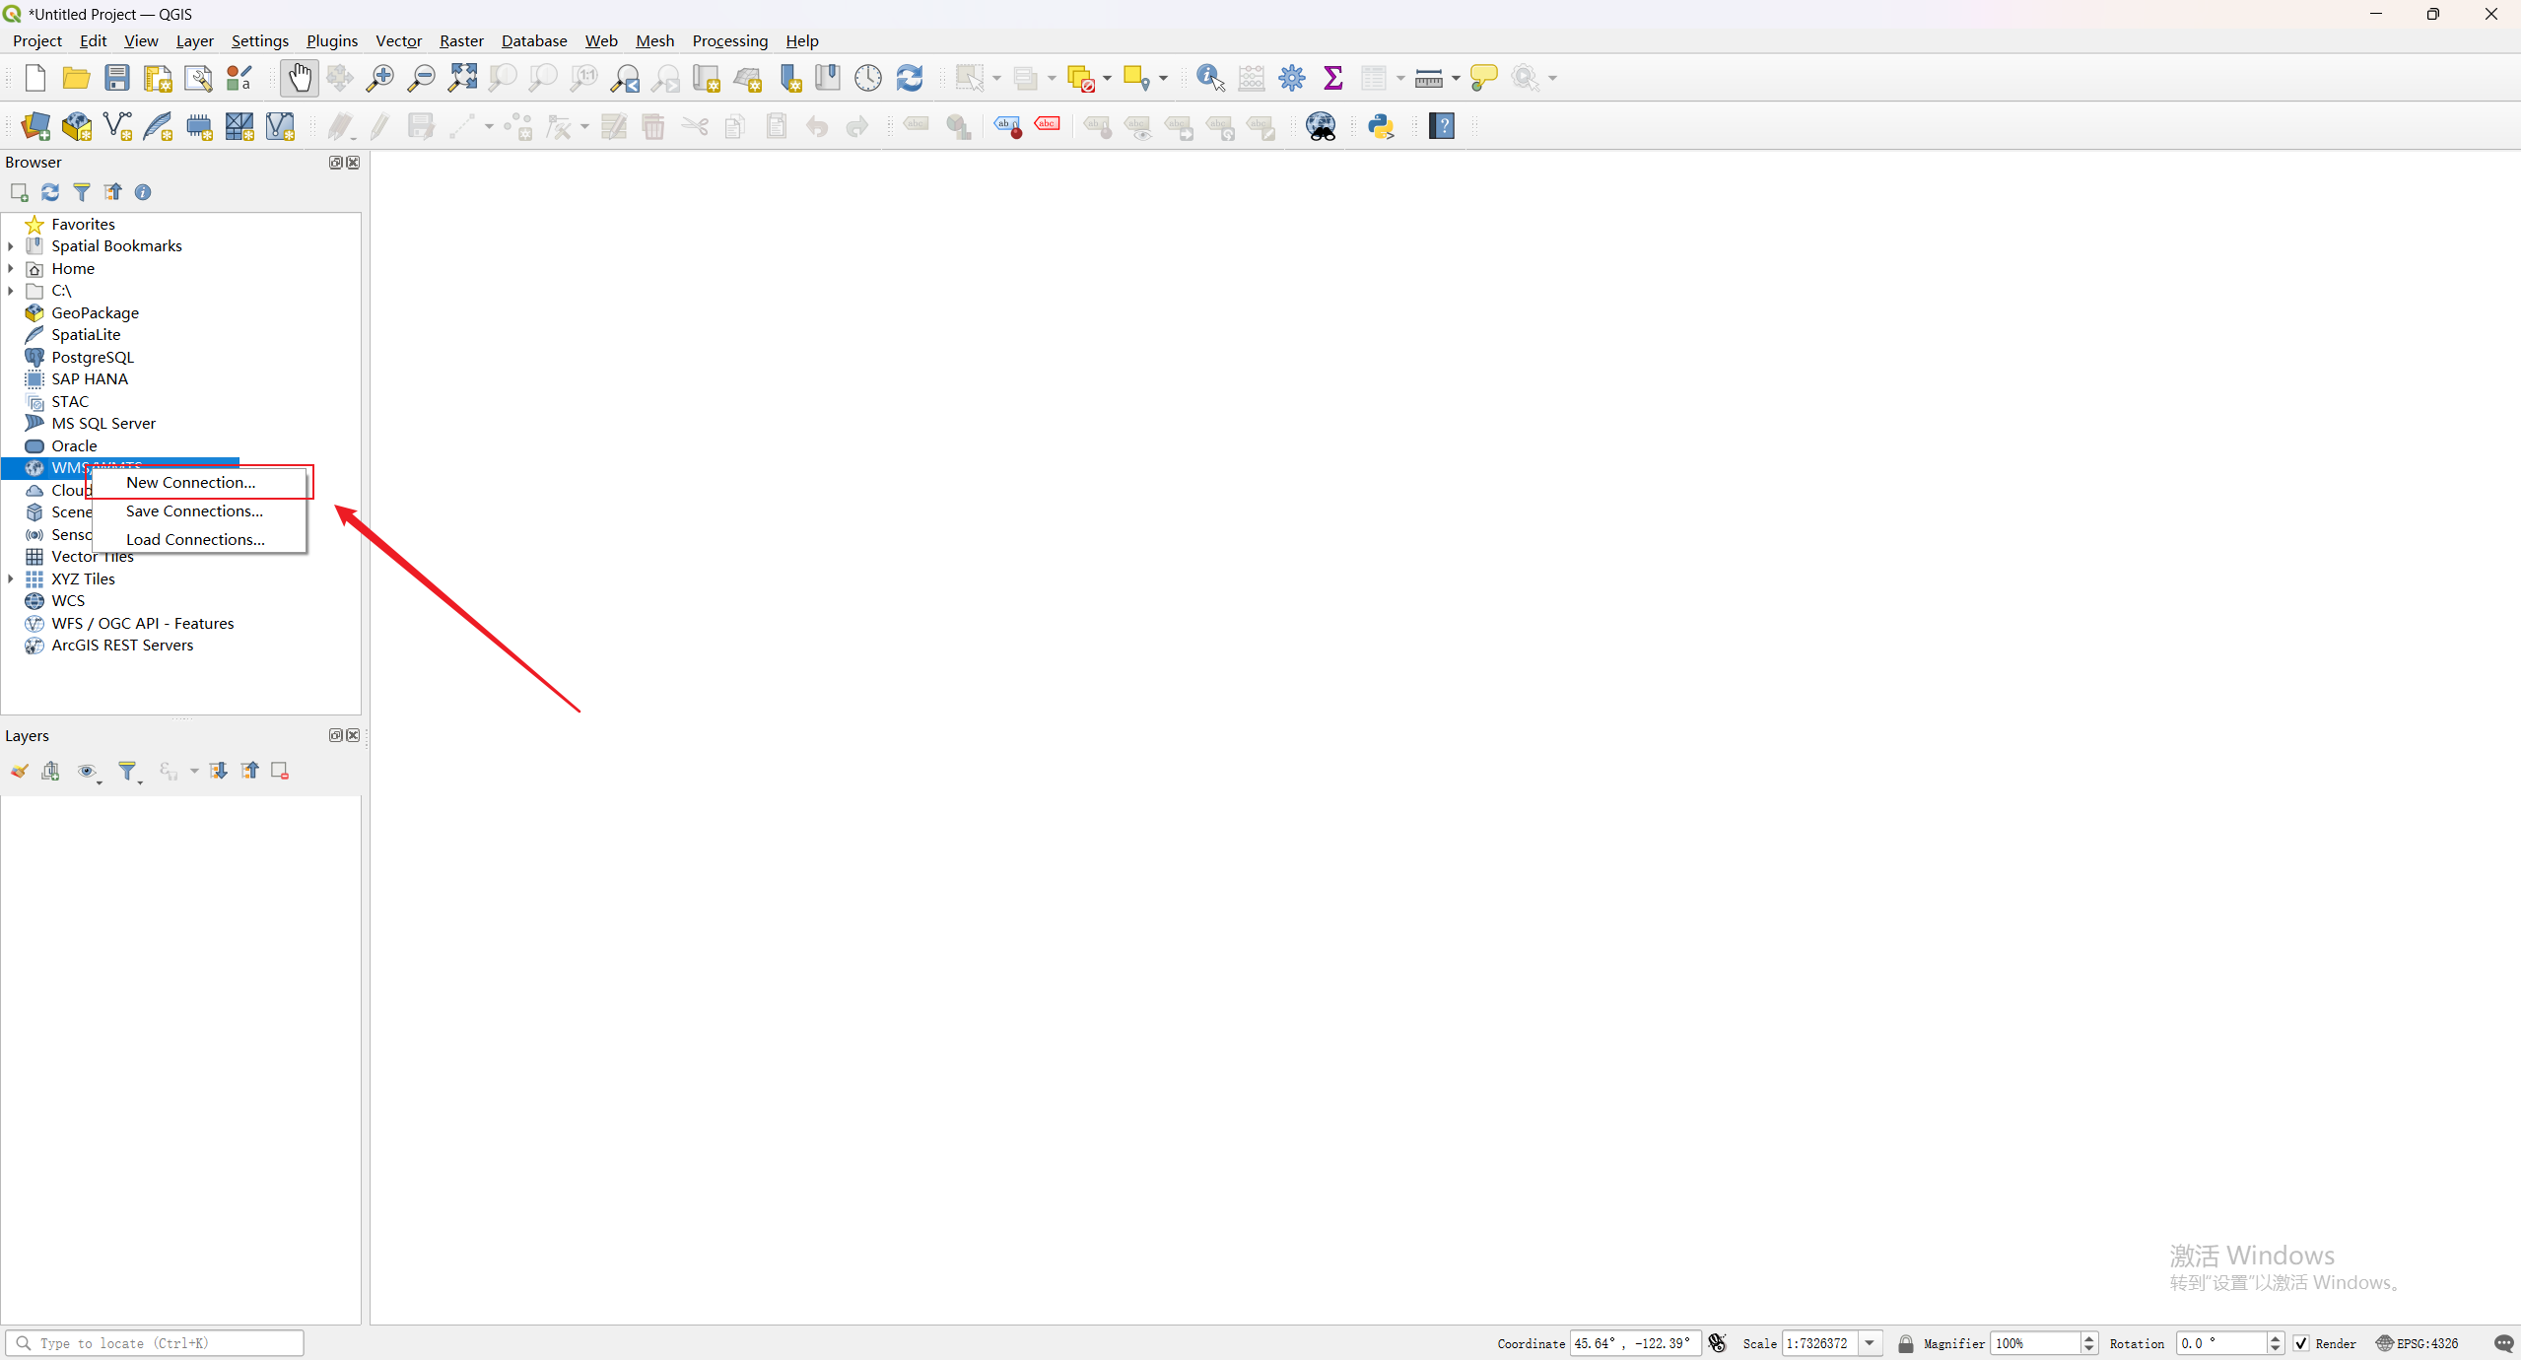Open Statistical Summary sigma icon
This screenshot has width=2521, height=1360.
(x=1332, y=78)
